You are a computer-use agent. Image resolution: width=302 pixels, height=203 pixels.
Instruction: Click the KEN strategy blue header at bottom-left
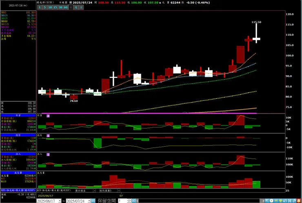pos(18,190)
